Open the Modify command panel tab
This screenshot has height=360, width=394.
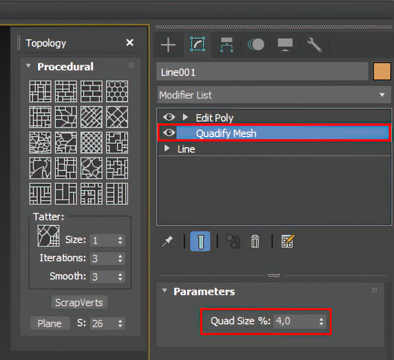(x=197, y=44)
